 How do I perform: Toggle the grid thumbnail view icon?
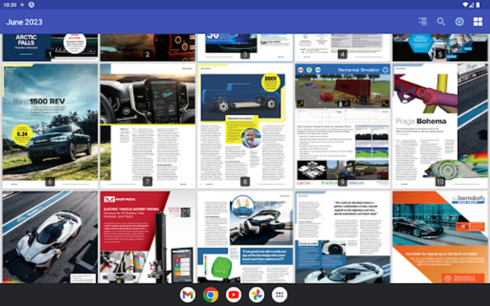tap(478, 22)
